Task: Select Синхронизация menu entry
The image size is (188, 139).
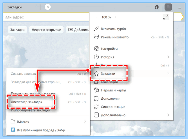Action: (x=131, y=107)
